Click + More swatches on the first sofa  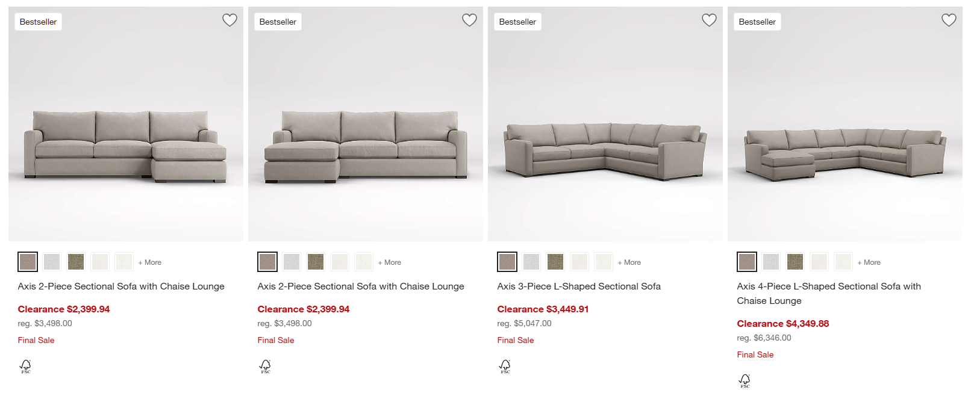[x=150, y=262]
